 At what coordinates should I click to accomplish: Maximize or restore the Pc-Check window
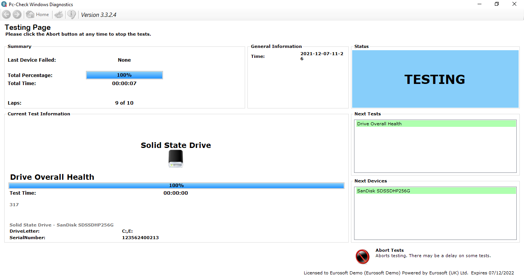point(497,4)
